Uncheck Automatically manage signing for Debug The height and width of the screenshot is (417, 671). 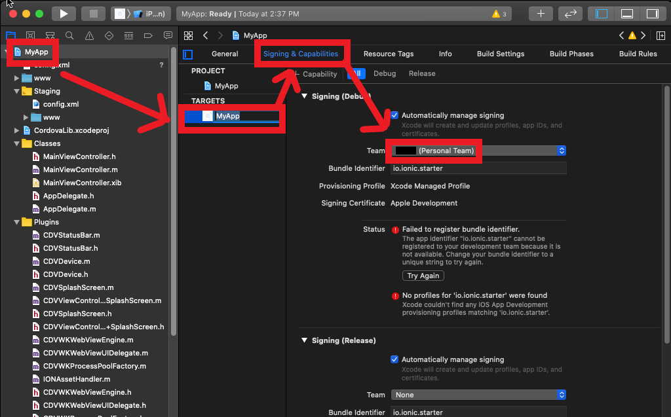tap(394, 115)
